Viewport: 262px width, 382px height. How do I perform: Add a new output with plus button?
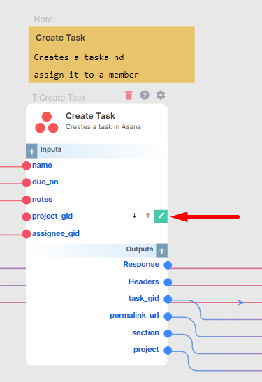[162, 251]
